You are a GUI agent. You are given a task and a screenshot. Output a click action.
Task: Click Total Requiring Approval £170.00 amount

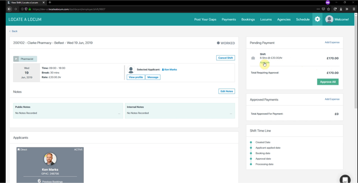coord(332,73)
